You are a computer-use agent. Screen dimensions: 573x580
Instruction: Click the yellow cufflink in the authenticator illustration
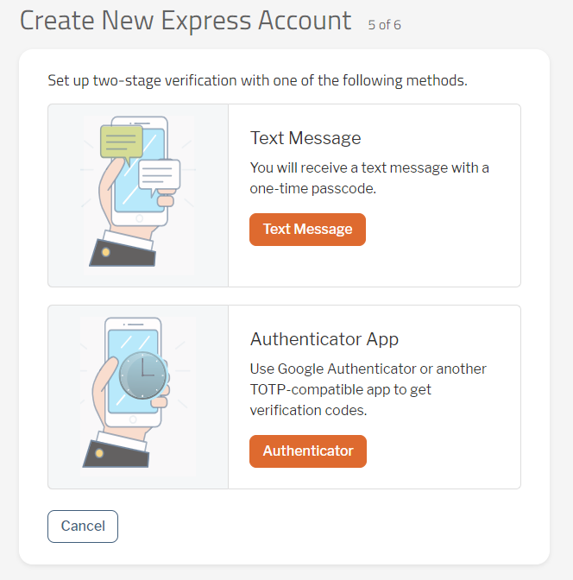click(x=99, y=453)
